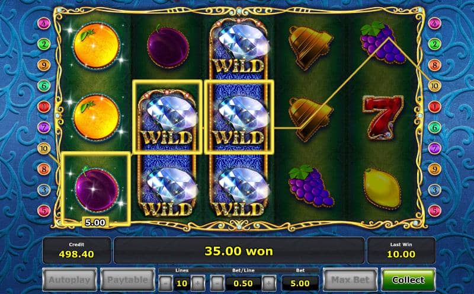Click the highlighted Wild diamond on reel two
Screen dimensions: 474x294
pyautogui.click(x=168, y=117)
